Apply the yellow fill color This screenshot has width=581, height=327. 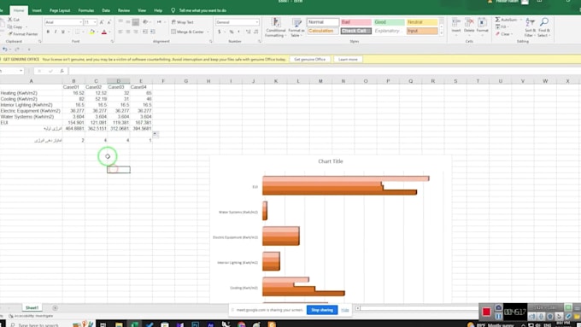click(x=92, y=32)
